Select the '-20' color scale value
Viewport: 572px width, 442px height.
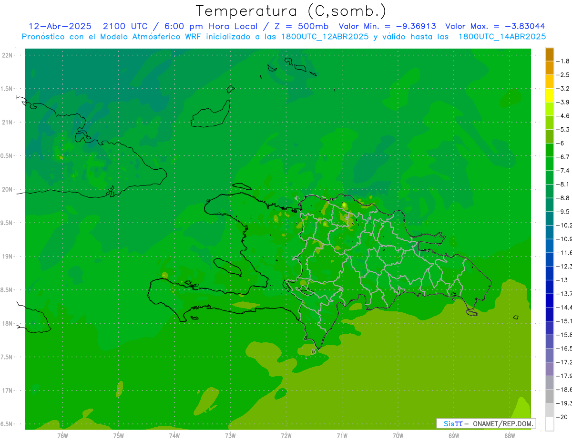(x=562, y=417)
